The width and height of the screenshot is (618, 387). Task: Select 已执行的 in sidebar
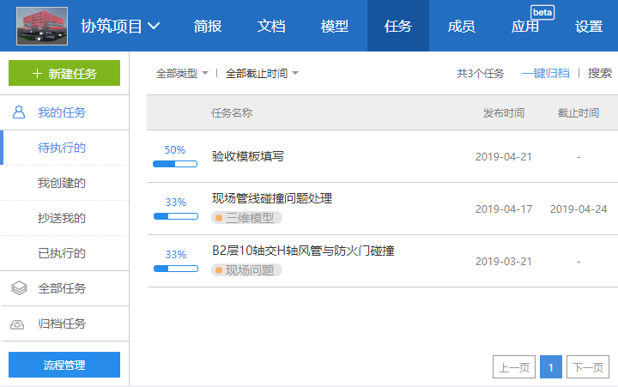click(x=64, y=253)
